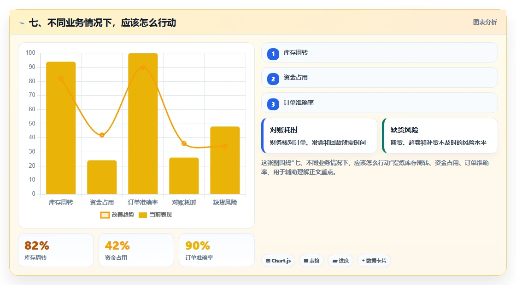This screenshot has width=516, height=285.
Task: Click the 缺货风险 description card
Action: [x=440, y=136]
